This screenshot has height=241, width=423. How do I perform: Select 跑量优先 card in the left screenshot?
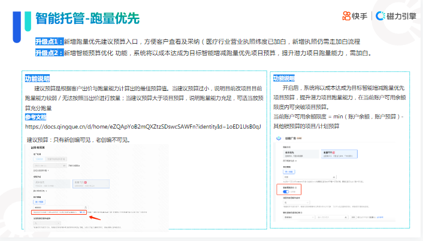(x=91, y=184)
